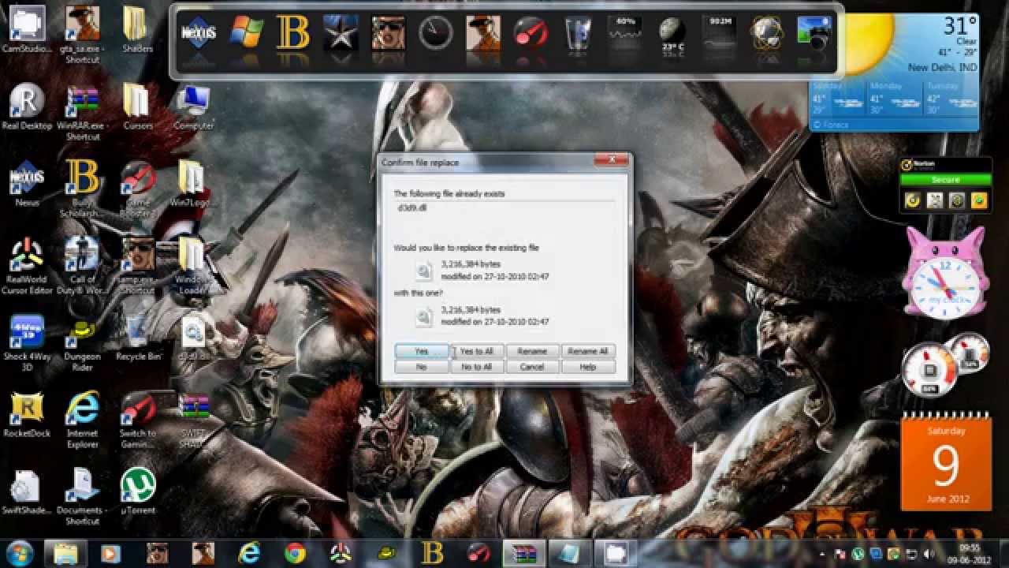This screenshot has height=568, width=1009.
Task: Choose Yes to All in replace dialog
Action: coord(476,351)
